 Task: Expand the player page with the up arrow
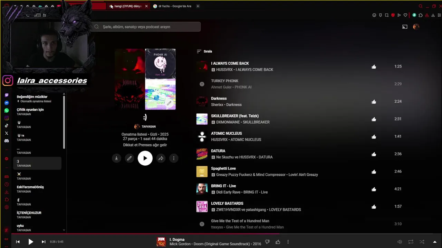click(x=435, y=242)
